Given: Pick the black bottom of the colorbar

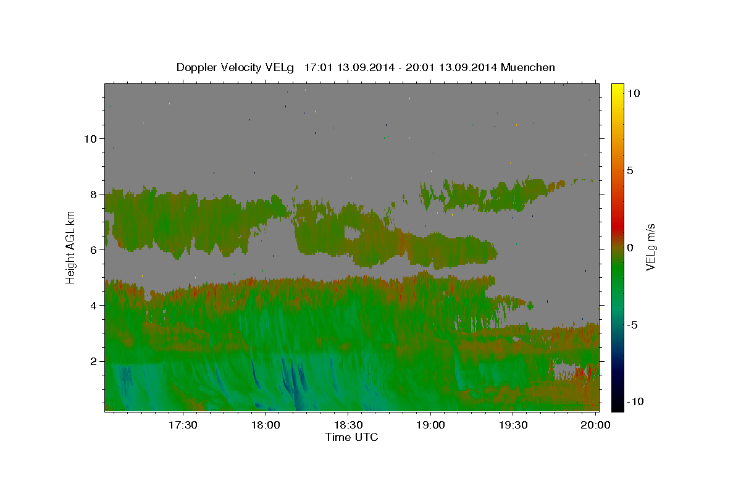Looking at the screenshot, I should pos(617,406).
